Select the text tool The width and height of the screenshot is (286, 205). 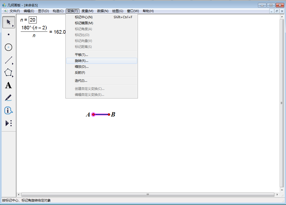(x=8, y=85)
